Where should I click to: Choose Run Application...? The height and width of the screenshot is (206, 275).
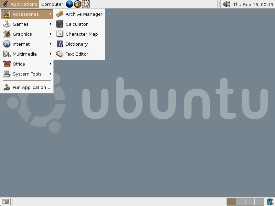coord(27,87)
